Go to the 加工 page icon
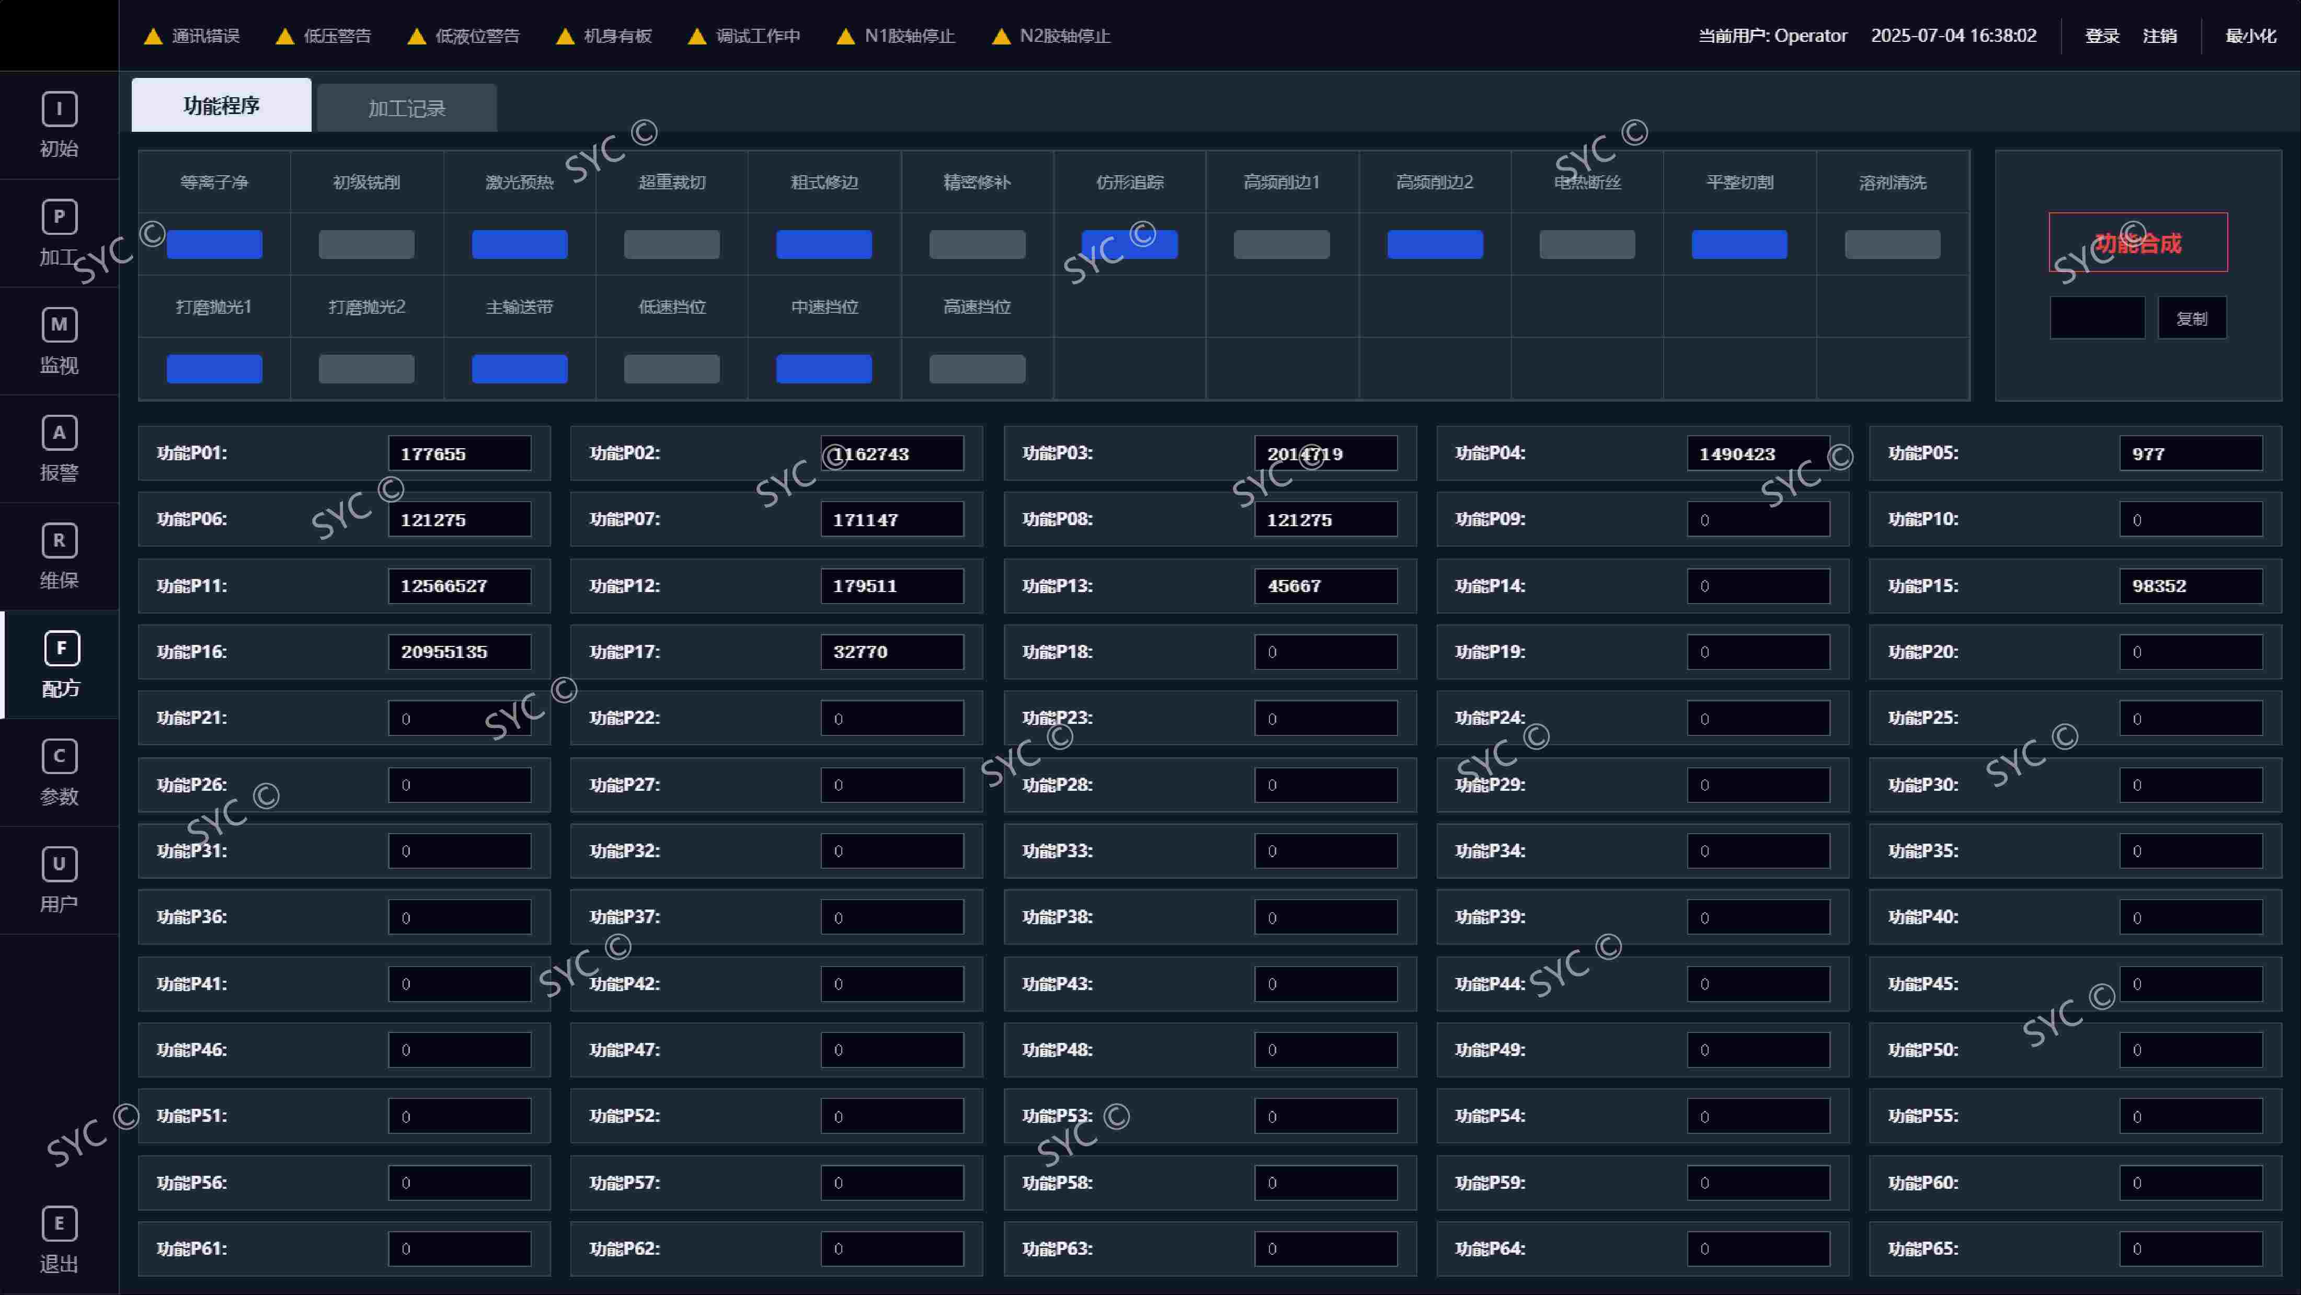Viewport: 2301px width, 1295px height. pos(59,217)
